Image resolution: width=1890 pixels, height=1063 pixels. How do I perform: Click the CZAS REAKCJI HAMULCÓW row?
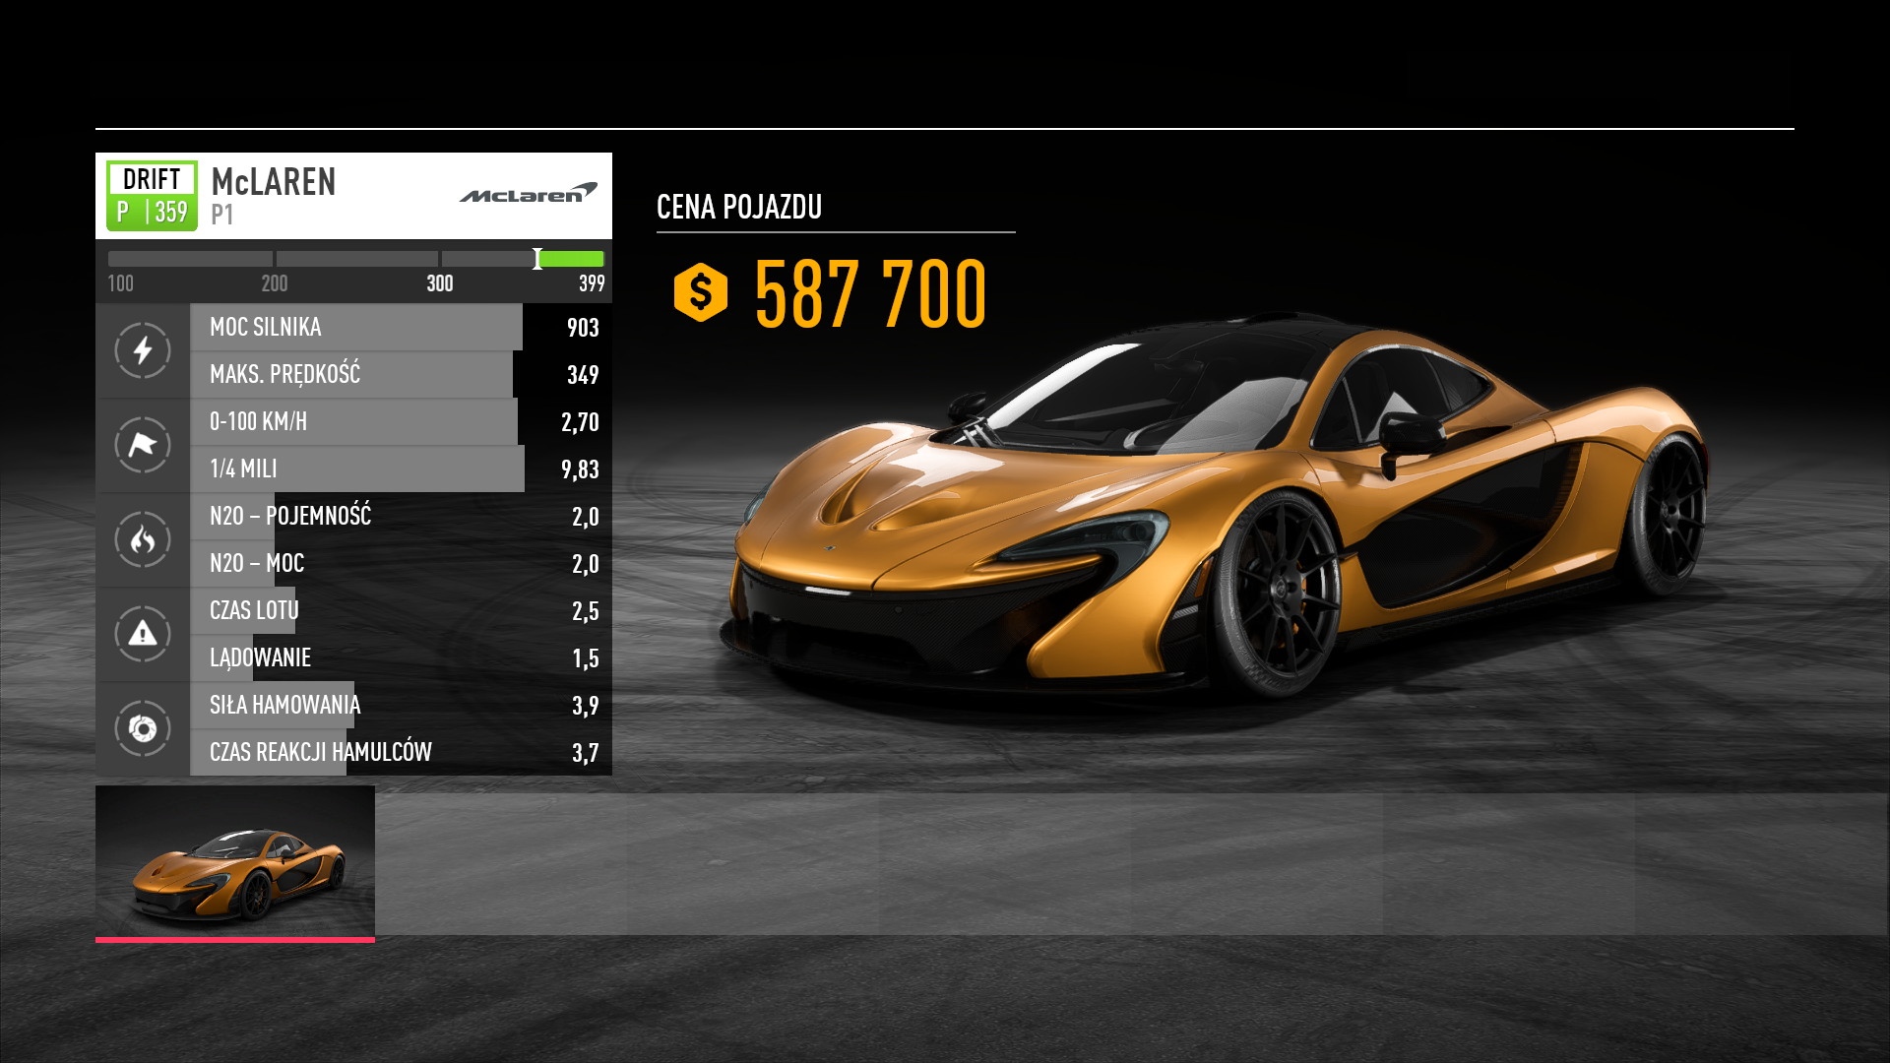[x=400, y=752]
